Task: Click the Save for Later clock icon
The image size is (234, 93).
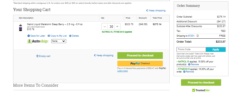Action: 29,36
